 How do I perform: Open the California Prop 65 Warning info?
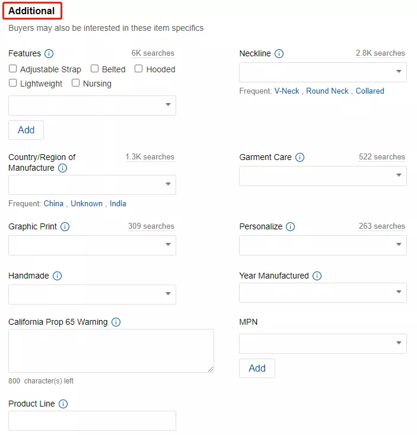[116, 322]
